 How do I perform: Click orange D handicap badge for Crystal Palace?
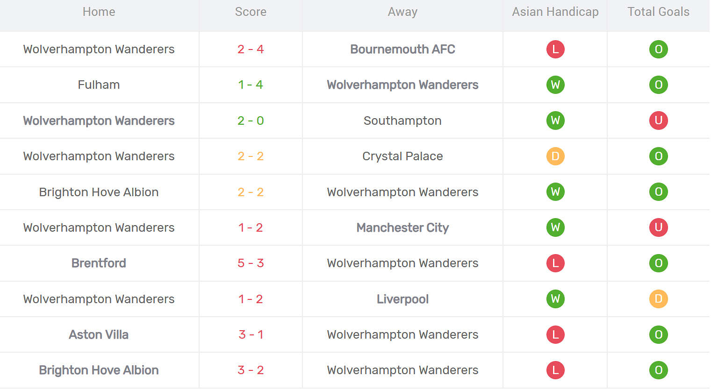[555, 156]
